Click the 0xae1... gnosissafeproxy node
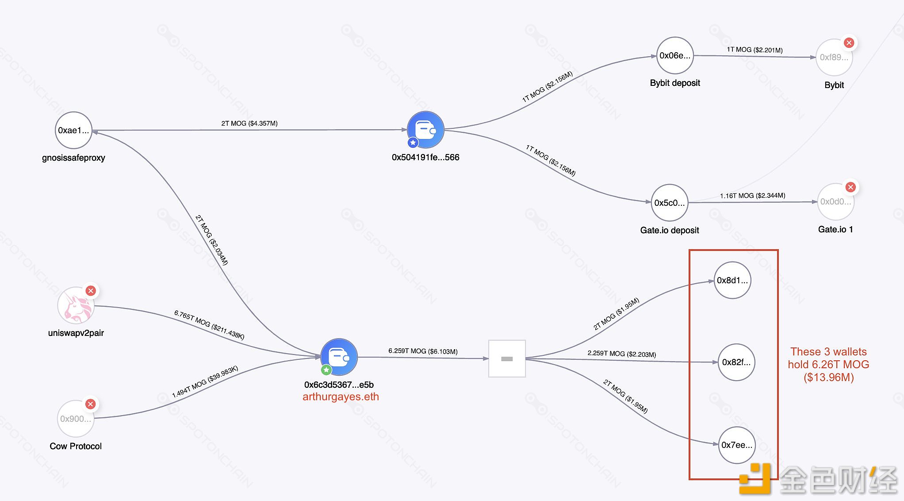The width and height of the screenshot is (904, 501). pos(73,130)
